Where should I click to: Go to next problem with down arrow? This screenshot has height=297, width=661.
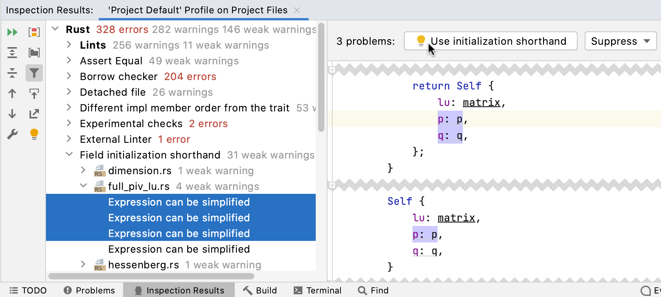pos(13,114)
